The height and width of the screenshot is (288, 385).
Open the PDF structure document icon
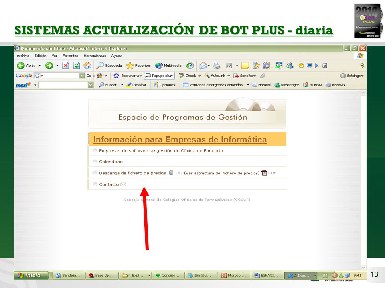click(x=264, y=173)
